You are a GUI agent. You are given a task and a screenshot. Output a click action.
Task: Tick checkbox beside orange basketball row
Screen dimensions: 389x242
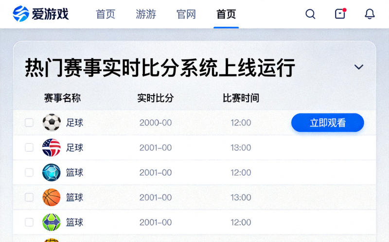[x=29, y=197]
